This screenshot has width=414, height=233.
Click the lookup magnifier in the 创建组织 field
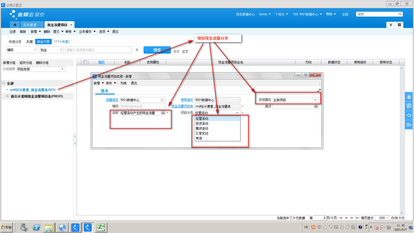[x=162, y=100]
